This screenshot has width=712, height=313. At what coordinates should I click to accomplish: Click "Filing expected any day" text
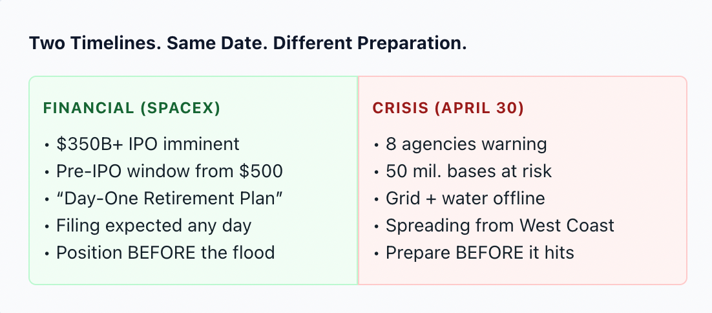coord(154,225)
